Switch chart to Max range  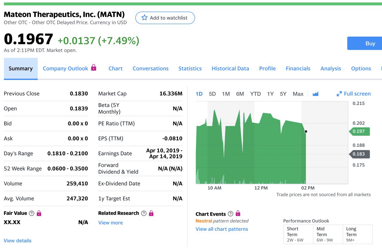point(298,94)
